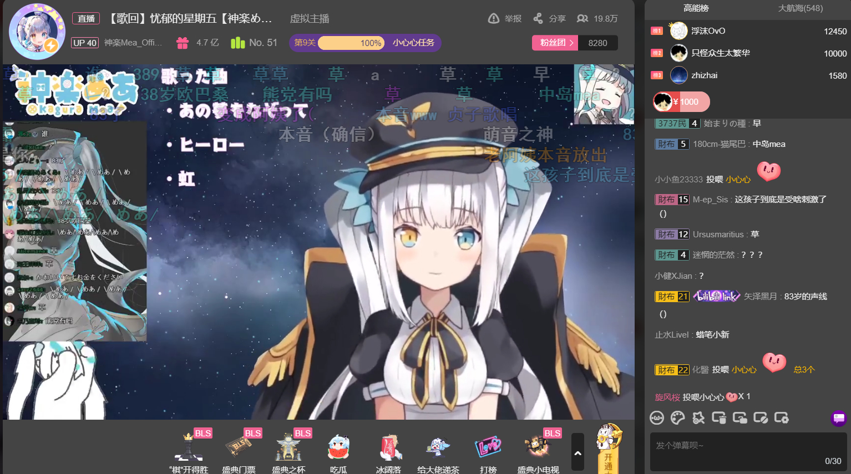Click username 旋风桜 in chat

pyautogui.click(x=667, y=397)
